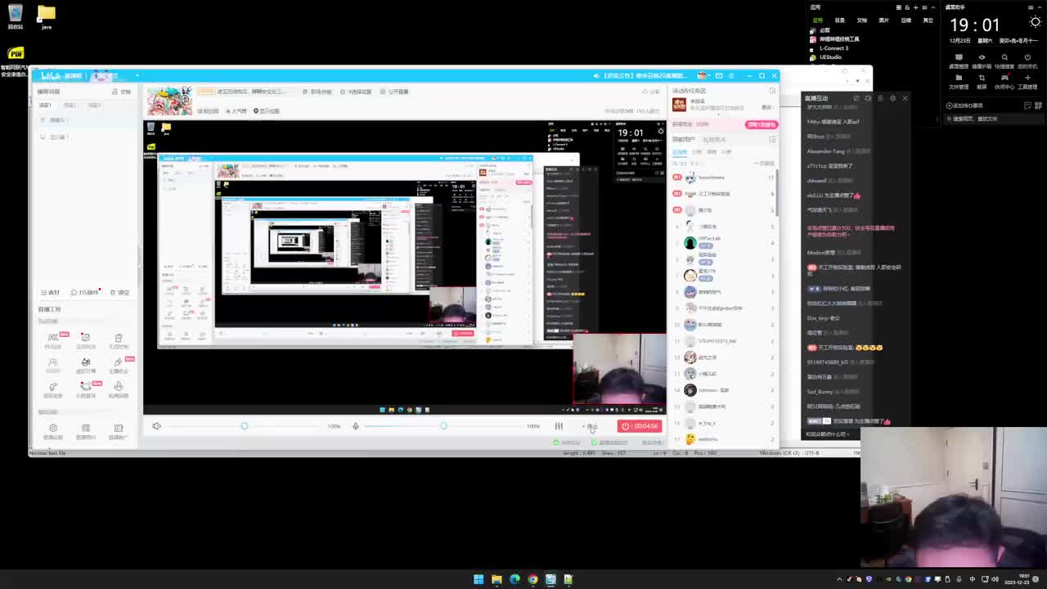1047x589 pixels.
Task: Click the Windows Start button
Action: (x=479, y=579)
